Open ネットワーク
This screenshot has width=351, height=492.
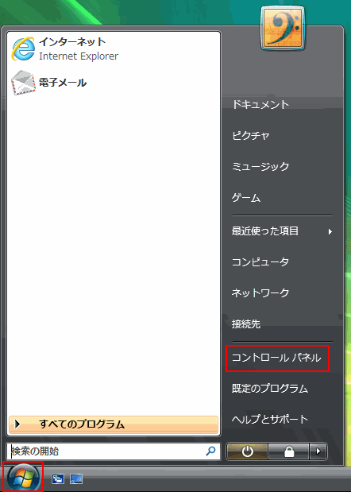[260, 292]
